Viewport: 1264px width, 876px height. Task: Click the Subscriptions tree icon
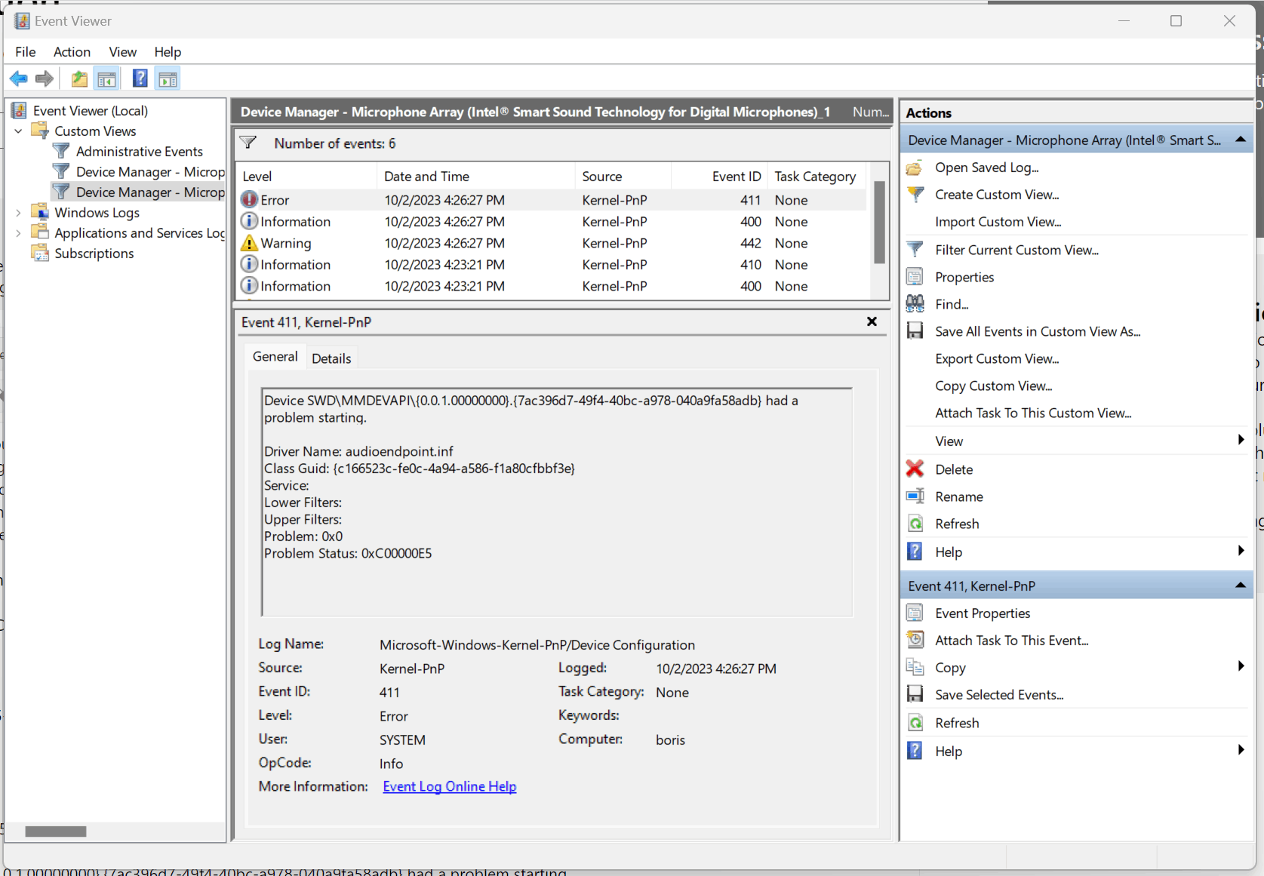39,253
